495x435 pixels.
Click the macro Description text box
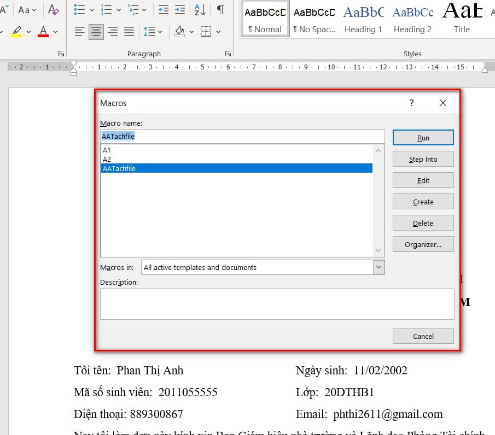click(277, 304)
